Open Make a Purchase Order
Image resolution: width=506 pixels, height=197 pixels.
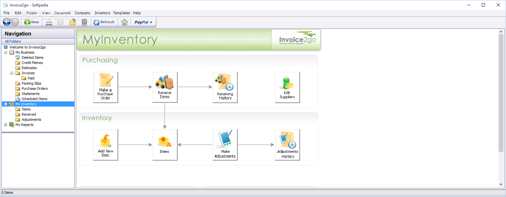click(x=106, y=88)
